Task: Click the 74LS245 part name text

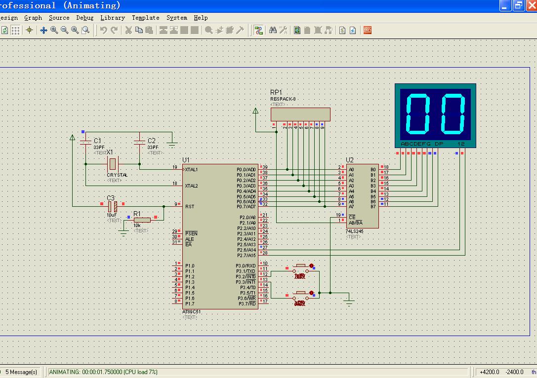Action: [355, 231]
